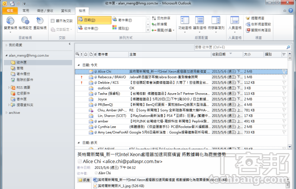Click the 搜尋 收件匣 search field
This screenshot has width=296, height=189.
(240, 47)
